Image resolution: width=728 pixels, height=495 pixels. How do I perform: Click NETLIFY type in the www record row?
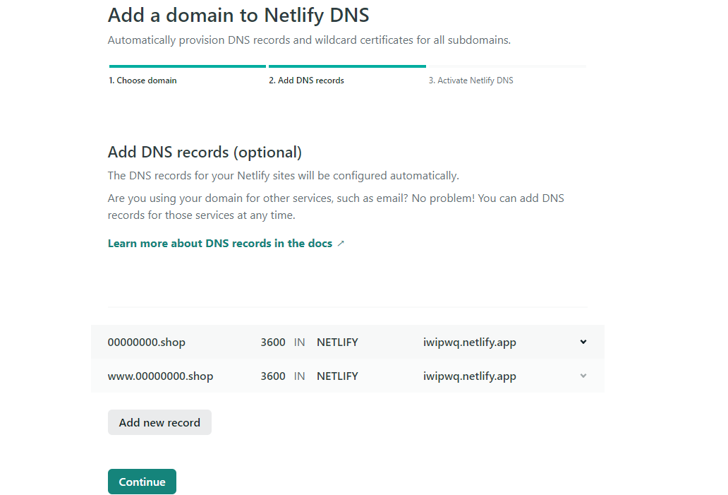[337, 376]
